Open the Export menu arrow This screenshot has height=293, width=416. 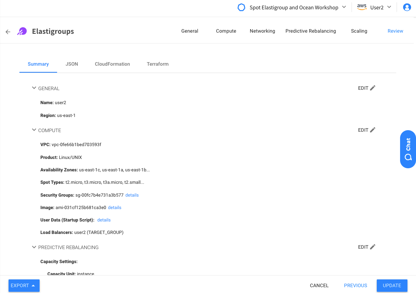point(33,286)
